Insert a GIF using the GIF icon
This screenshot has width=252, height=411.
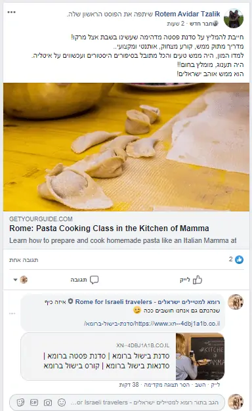(34, 402)
